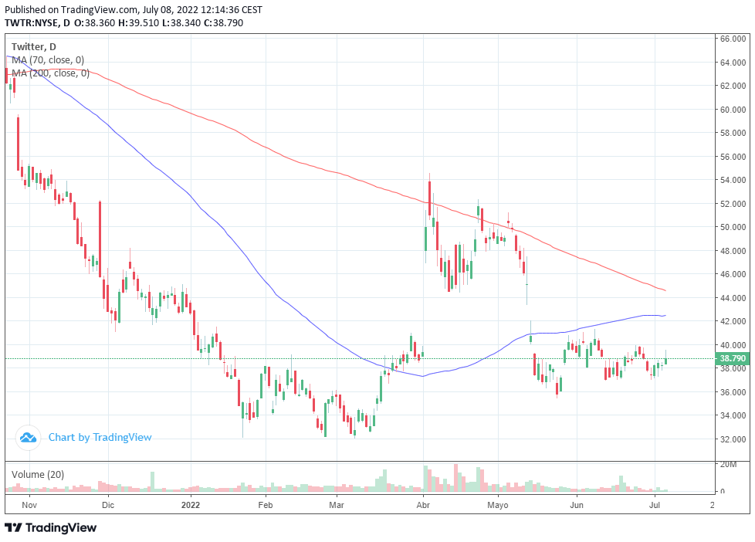The width and height of the screenshot is (755, 542).
Task: Click the Dic date axis label
Action: pyautogui.click(x=108, y=505)
